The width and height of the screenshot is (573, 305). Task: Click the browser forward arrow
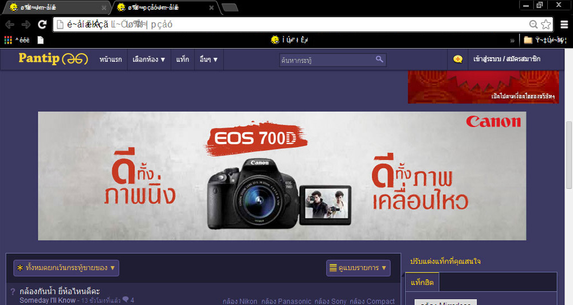(26, 25)
